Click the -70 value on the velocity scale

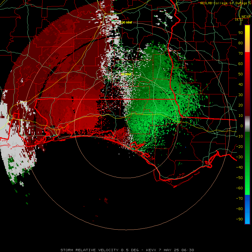click(239, 199)
